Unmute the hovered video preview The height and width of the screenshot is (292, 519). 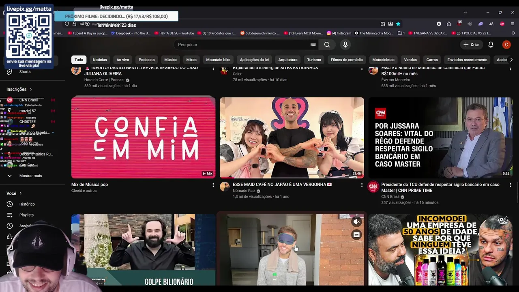tap(356, 222)
